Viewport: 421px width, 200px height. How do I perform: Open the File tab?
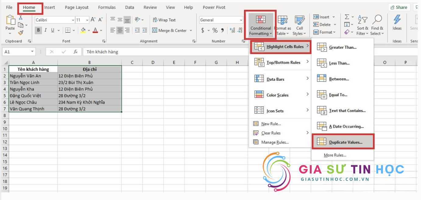point(9,7)
